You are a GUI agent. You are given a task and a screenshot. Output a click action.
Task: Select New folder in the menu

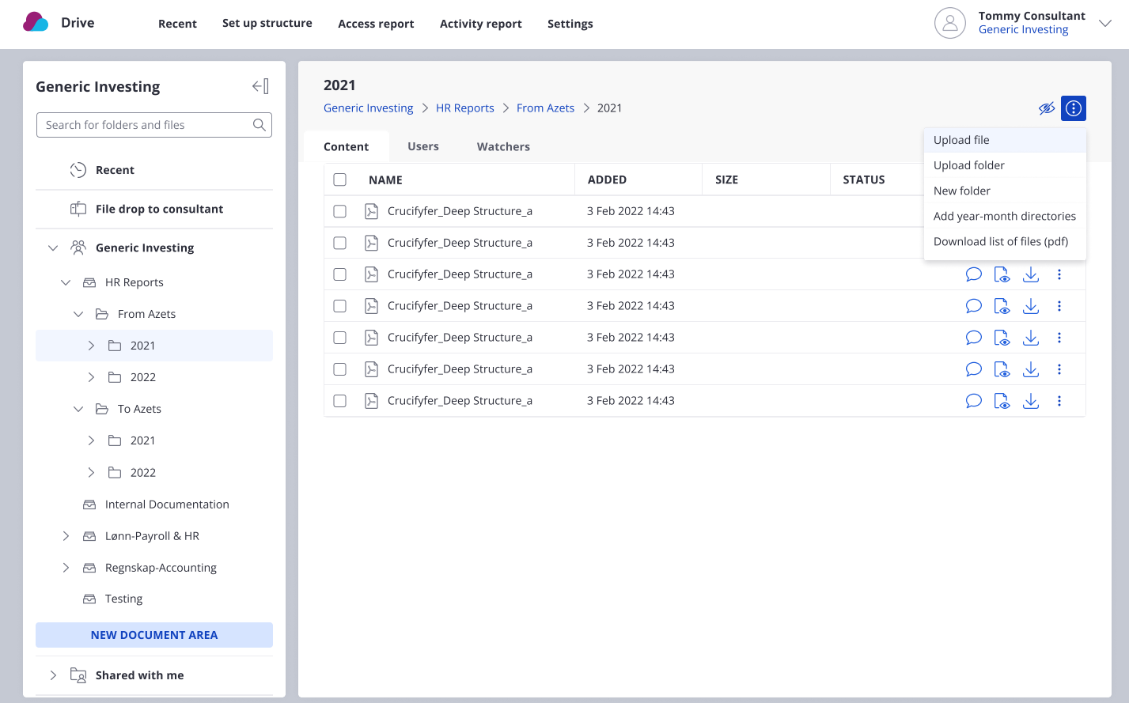[x=1005, y=191]
